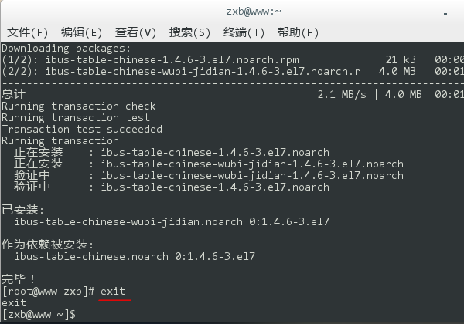Click the "Running transaction check" line
The width and height of the screenshot is (464, 324).
(x=79, y=106)
